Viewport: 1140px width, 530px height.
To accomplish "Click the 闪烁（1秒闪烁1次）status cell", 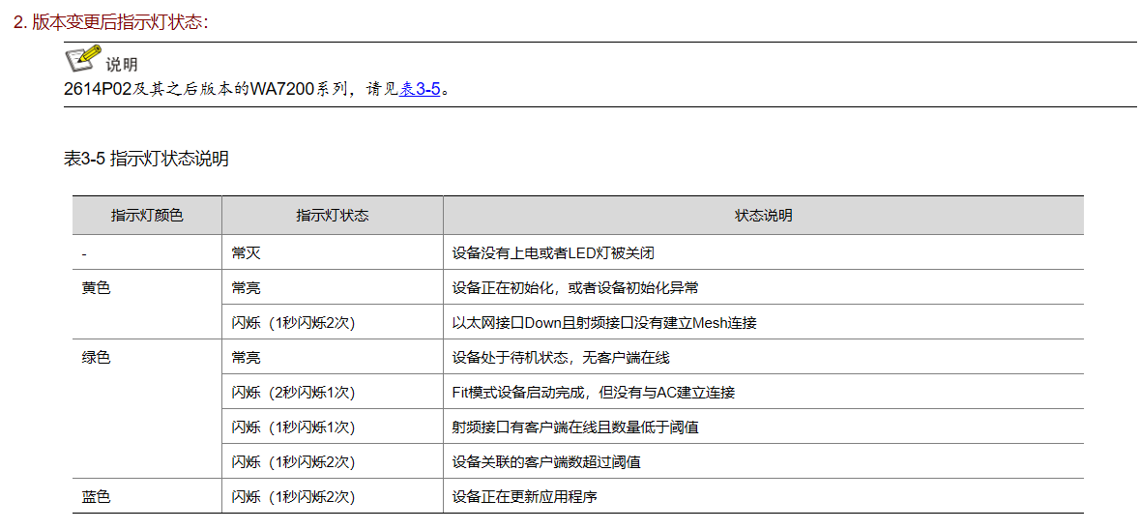I will pyautogui.click(x=293, y=427).
